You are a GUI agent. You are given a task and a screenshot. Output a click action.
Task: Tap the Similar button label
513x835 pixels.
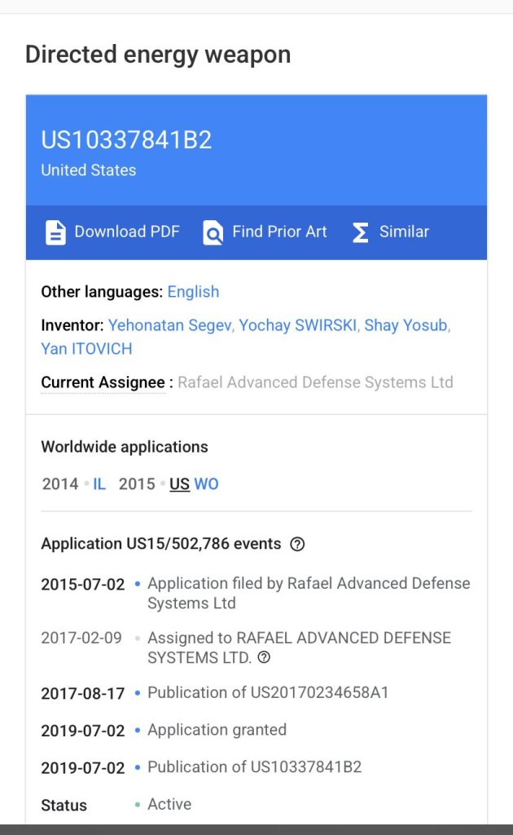404,232
